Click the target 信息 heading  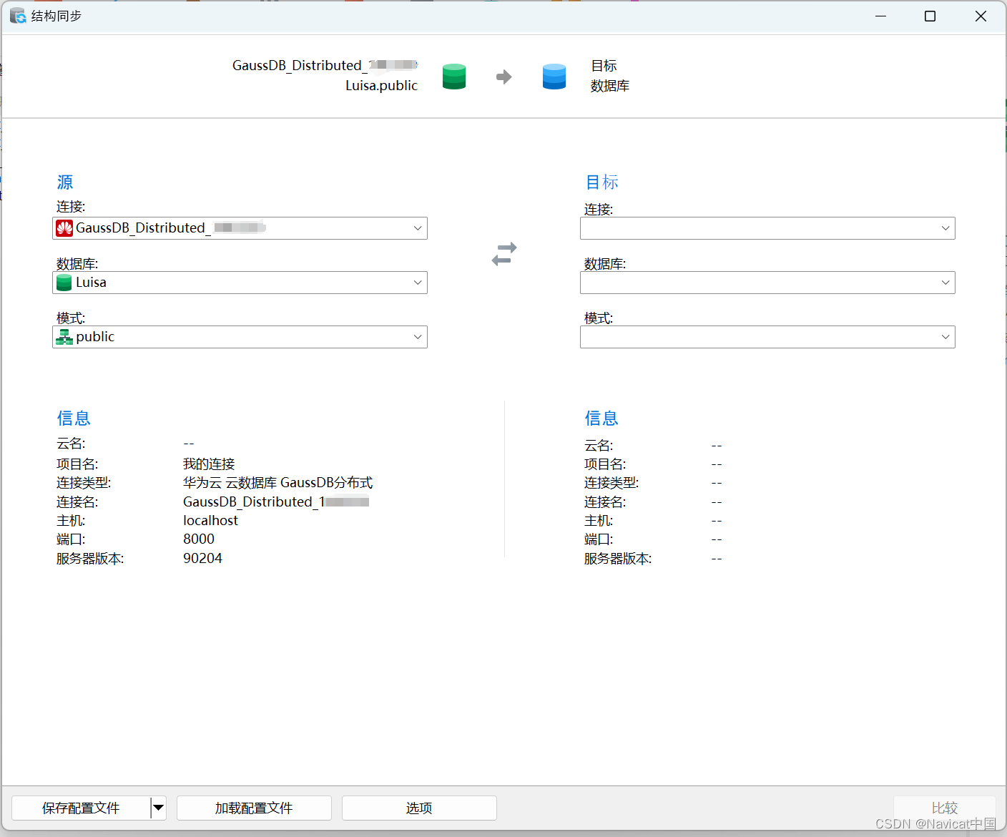coord(601,418)
